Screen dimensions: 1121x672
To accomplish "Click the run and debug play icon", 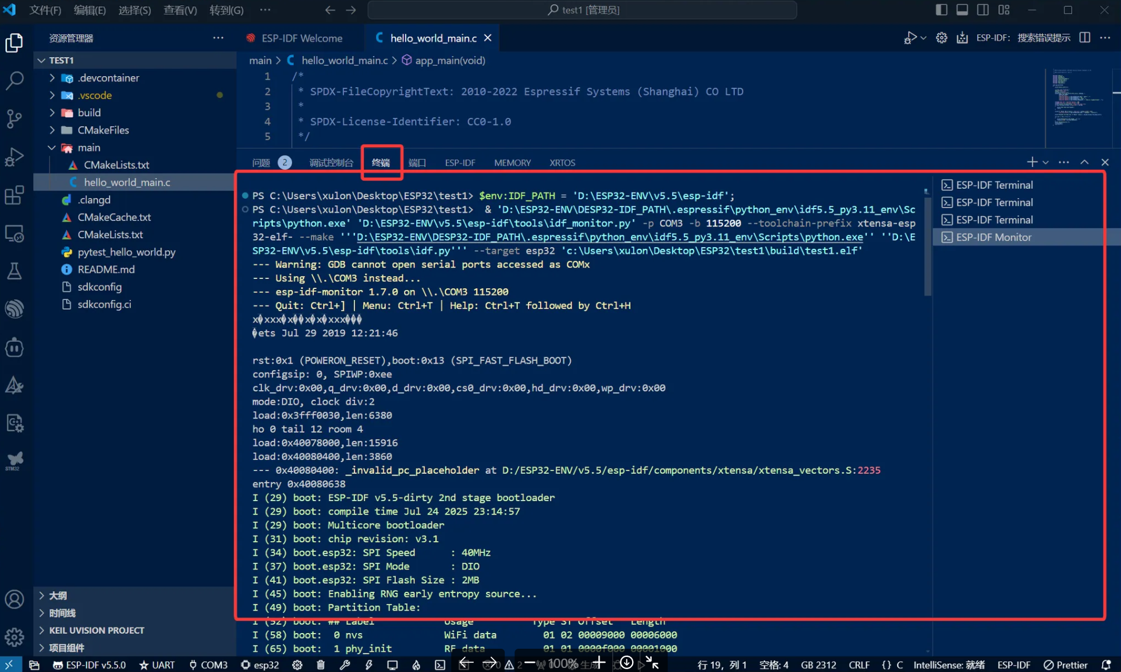I will click(910, 38).
